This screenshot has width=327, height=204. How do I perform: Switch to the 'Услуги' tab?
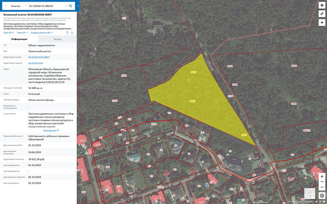pos(58,39)
